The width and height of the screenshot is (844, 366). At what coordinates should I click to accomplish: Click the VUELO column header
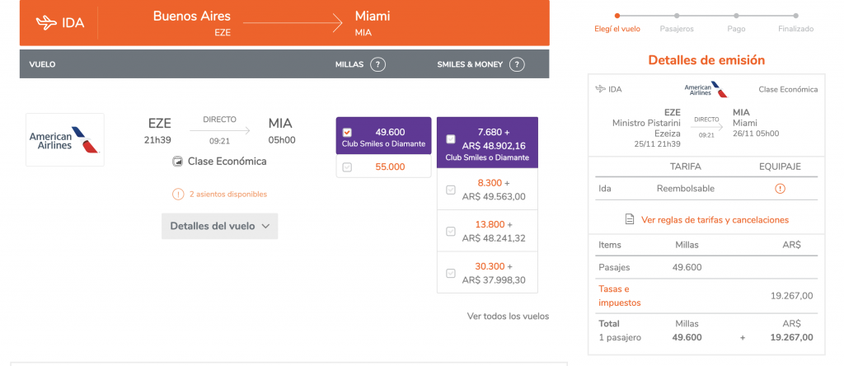pyautogui.click(x=43, y=64)
